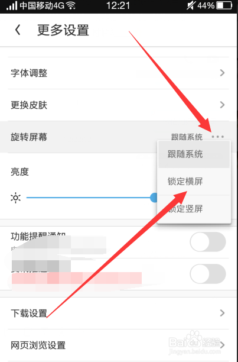Open 下载设置 via its chevron arrow
Image resolution: width=238 pixels, height=362 pixels.
[222, 313]
